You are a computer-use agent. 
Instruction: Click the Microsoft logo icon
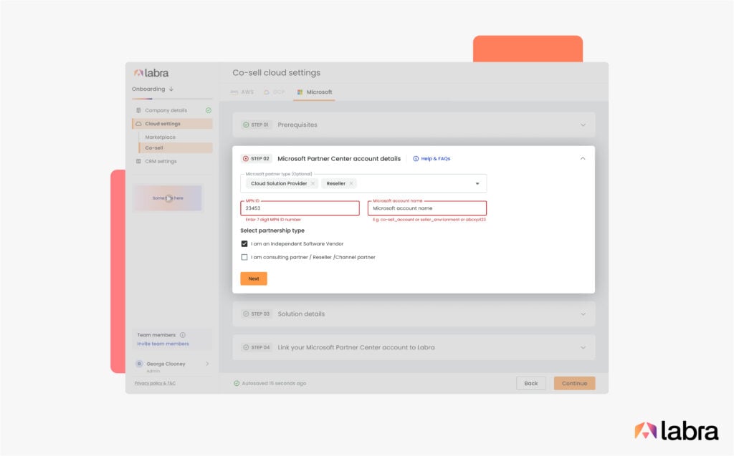300,92
